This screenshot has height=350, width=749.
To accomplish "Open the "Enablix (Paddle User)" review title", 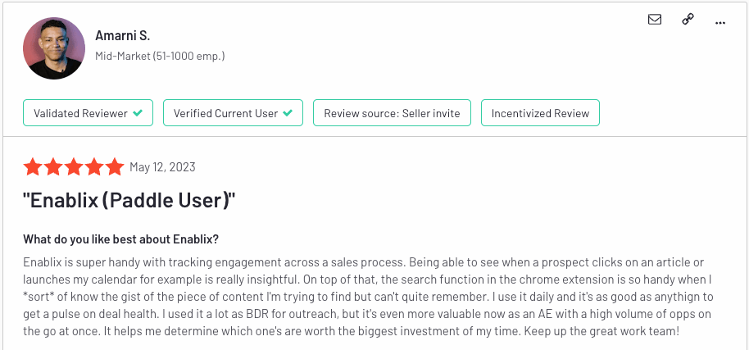I will tap(129, 201).
